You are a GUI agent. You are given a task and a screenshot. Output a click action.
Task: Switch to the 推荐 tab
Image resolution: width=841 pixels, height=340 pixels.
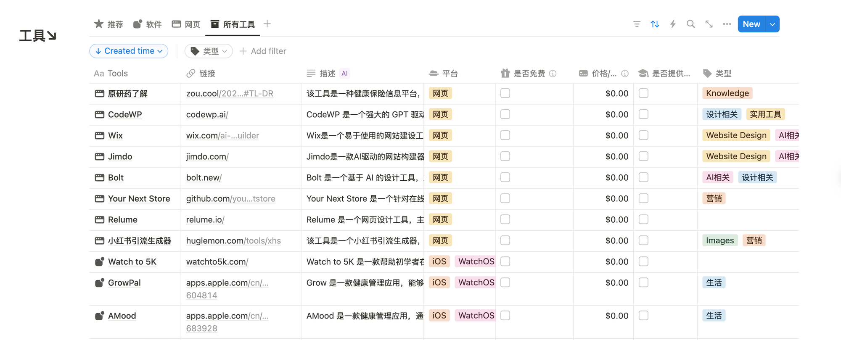click(109, 24)
